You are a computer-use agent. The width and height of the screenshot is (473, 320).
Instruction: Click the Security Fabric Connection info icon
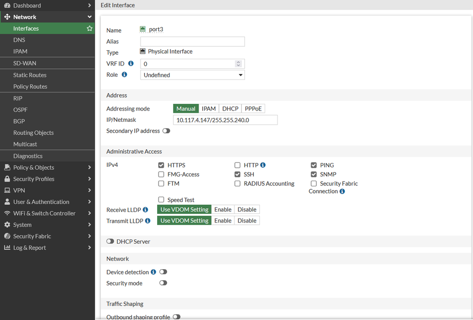tap(342, 192)
